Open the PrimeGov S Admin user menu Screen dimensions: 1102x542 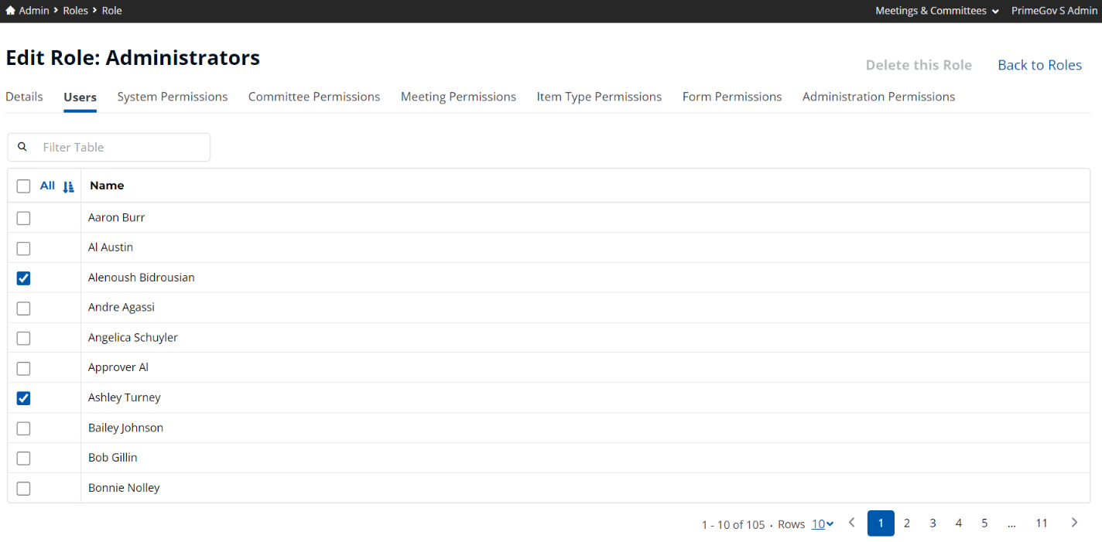[x=1054, y=11]
